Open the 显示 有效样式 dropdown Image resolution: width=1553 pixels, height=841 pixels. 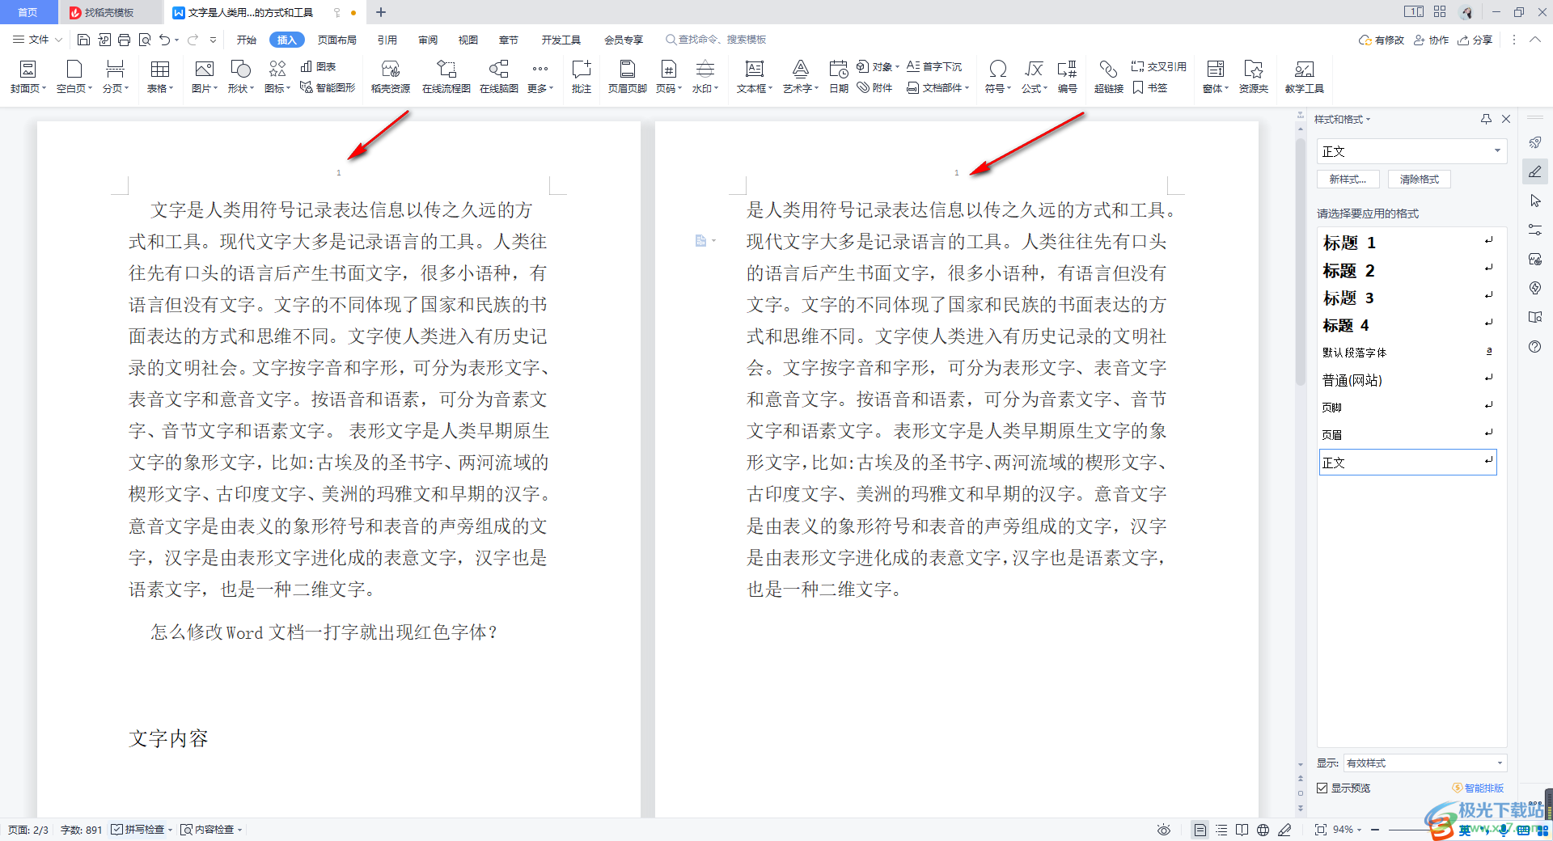1425,763
